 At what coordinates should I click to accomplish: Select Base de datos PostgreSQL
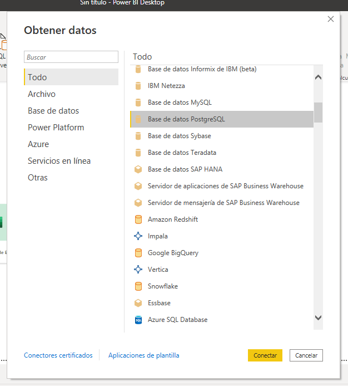pos(222,119)
